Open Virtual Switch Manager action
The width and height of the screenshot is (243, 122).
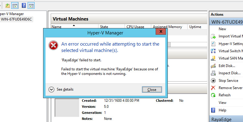[x=231, y=51]
